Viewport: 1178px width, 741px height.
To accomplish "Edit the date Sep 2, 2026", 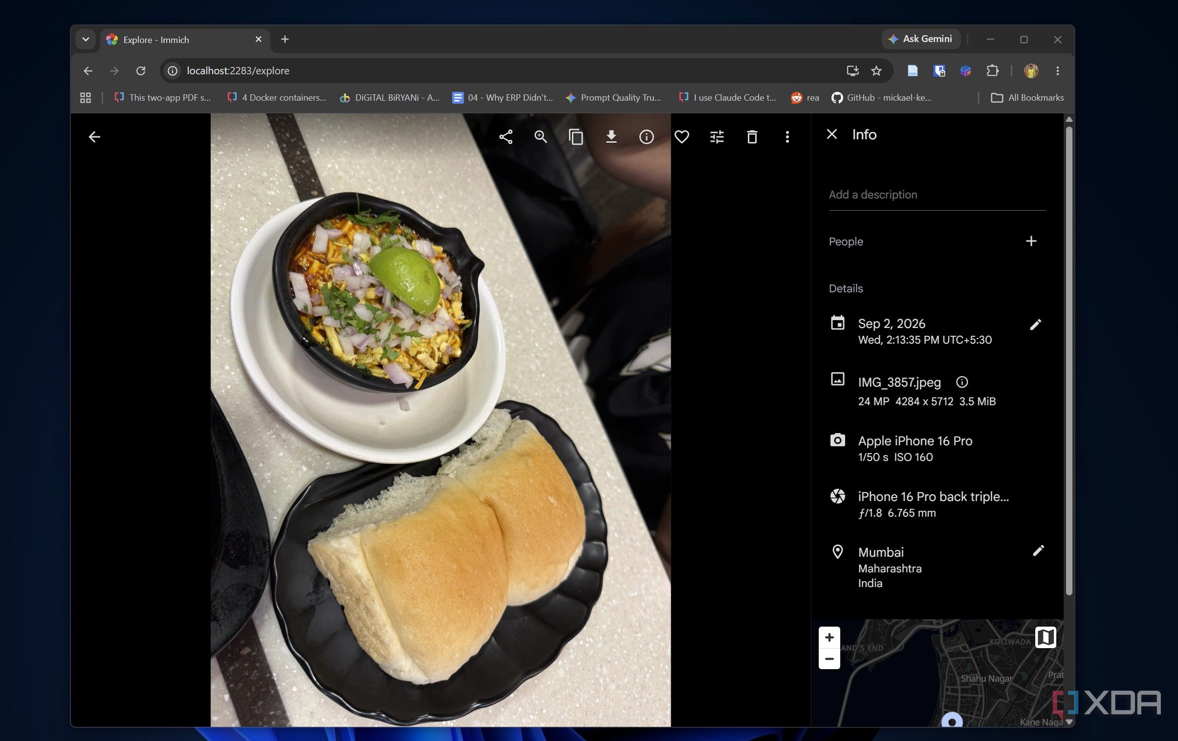I will pyautogui.click(x=1035, y=325).
